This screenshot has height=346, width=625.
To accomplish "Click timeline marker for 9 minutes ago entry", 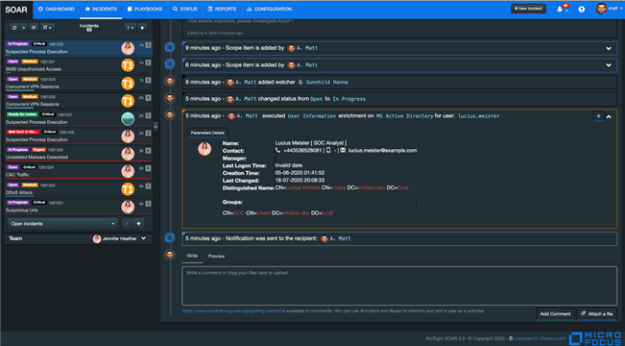I will 170,47.
